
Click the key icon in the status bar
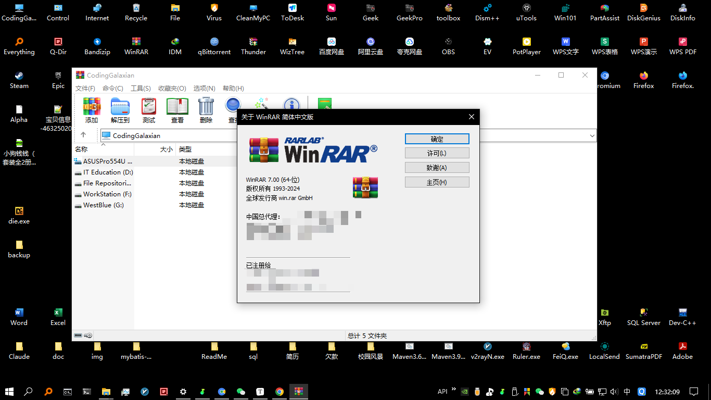click(86, 335)
